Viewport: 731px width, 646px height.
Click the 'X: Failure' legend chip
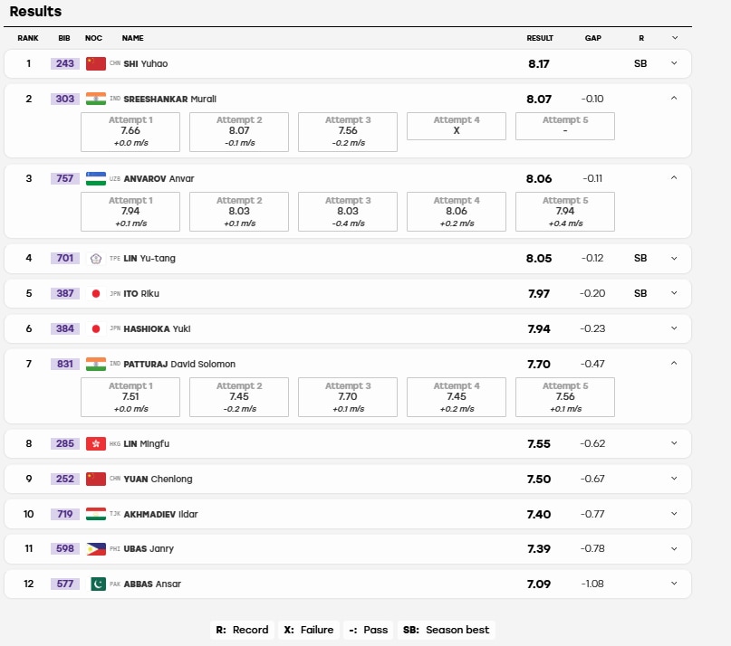coord(309,630)
